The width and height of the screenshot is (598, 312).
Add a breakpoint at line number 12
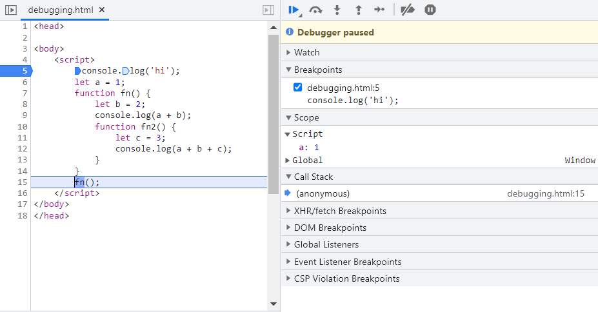coord(23,149)
